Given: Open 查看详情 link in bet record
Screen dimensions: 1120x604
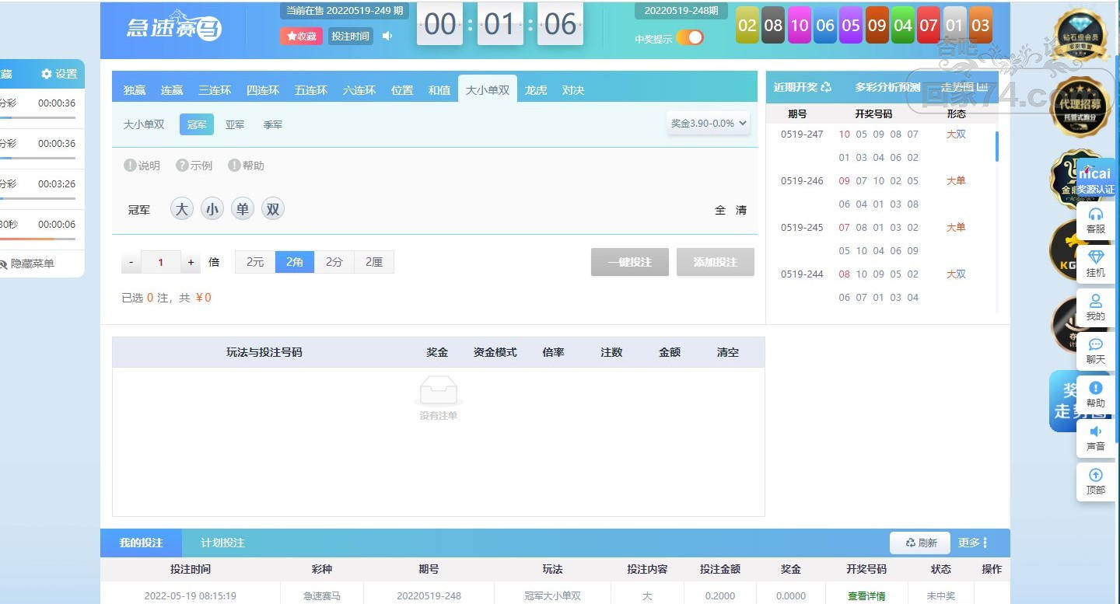Looking at the screenshot, I should click(x=866, y=595).
